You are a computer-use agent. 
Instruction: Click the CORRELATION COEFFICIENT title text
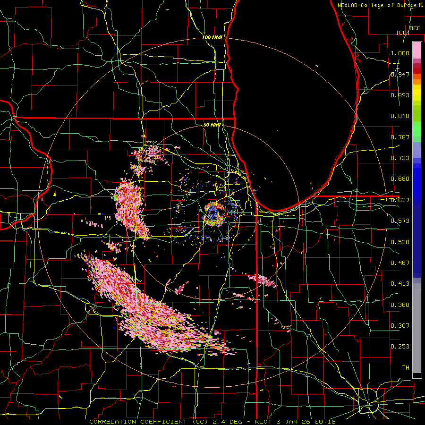pos(140,422)
